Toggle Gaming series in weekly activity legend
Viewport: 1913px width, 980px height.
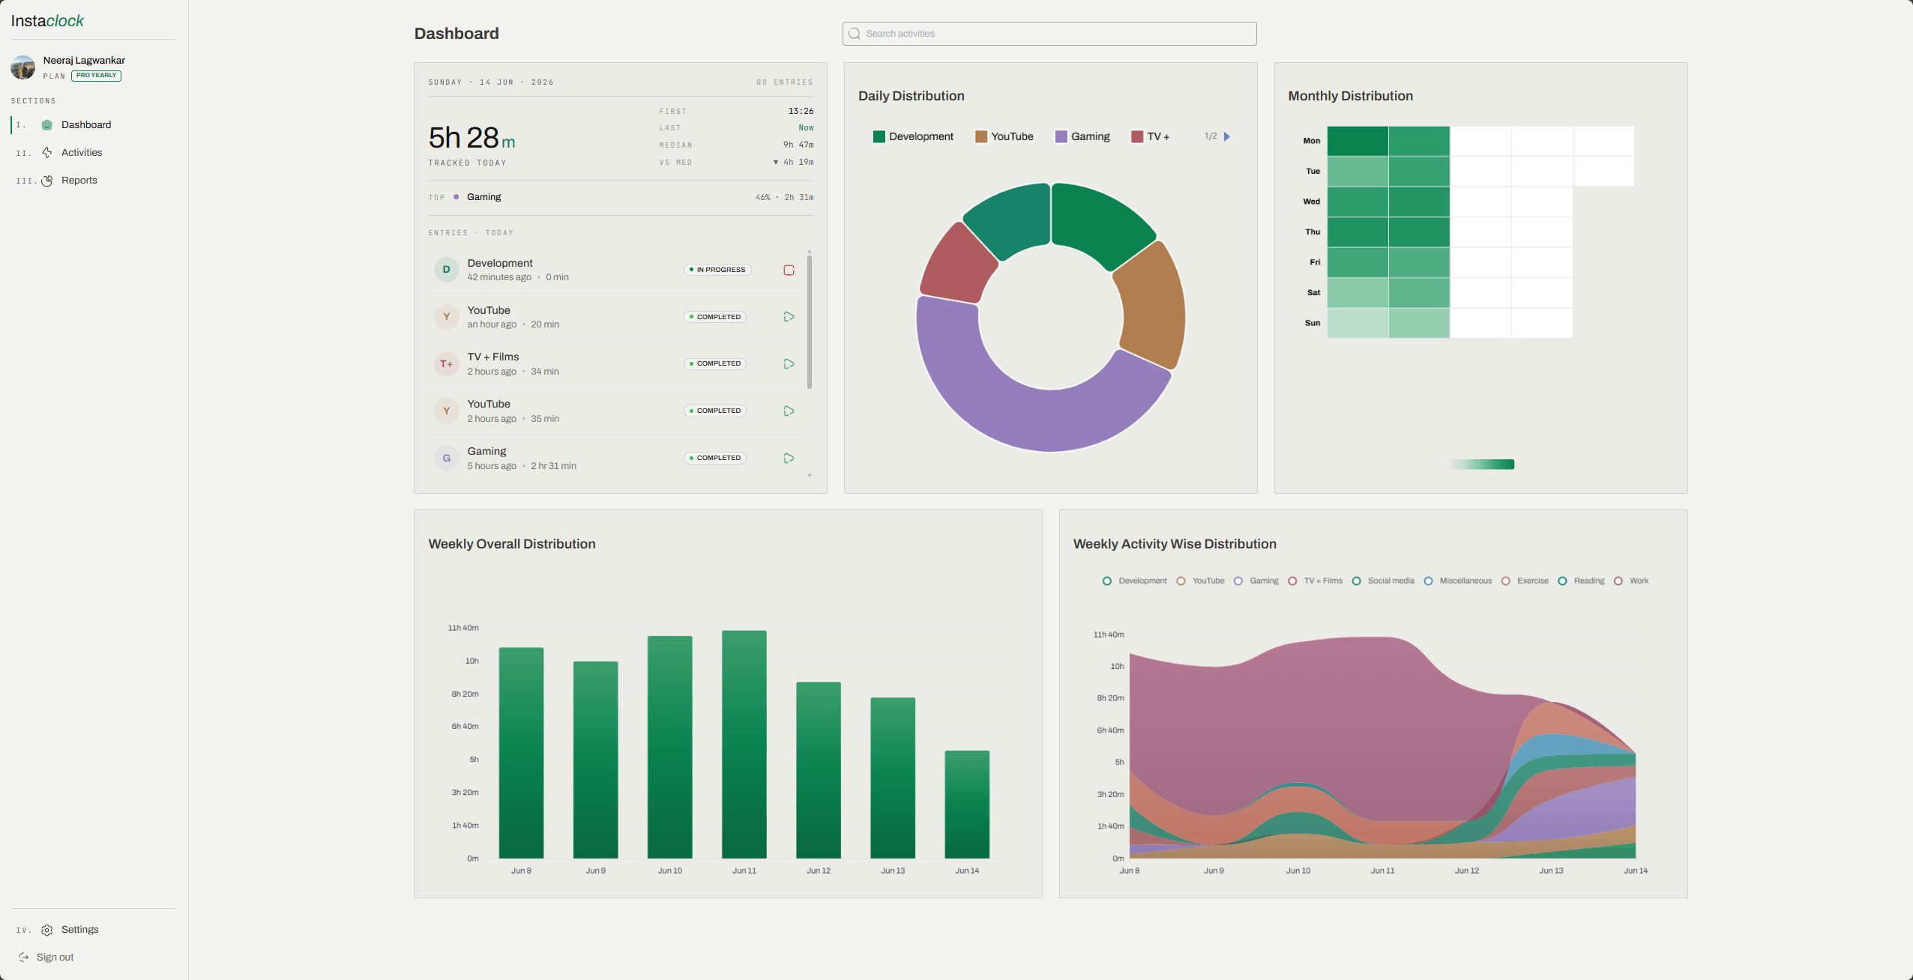click(1256, 581)
